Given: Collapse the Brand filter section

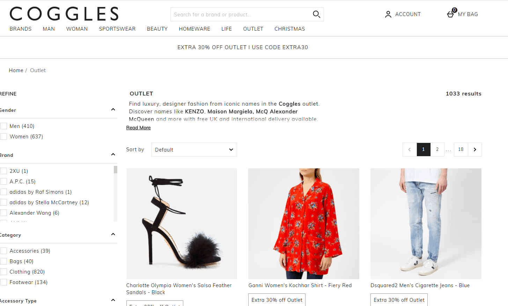Looking at the screenshot, I should tap(113, 155).
